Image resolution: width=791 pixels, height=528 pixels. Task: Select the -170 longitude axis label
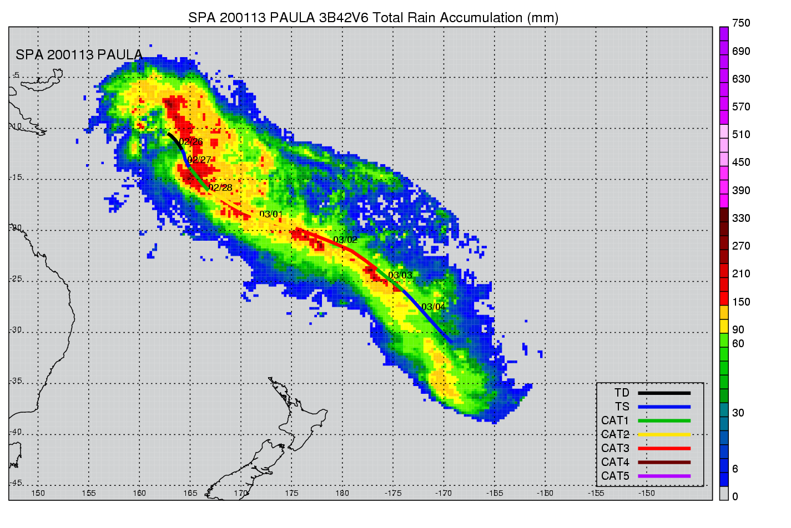pos(444,493)
